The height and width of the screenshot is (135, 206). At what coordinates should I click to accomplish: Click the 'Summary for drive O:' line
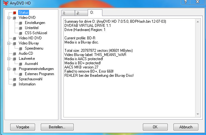(x=115, y=21)
